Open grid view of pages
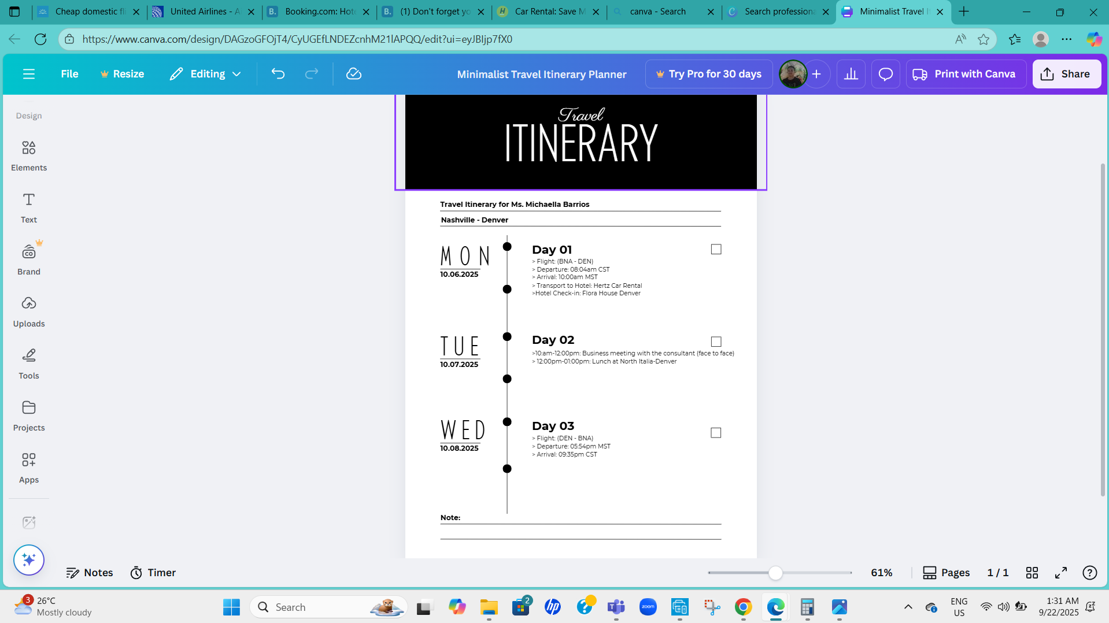This screenshot has width=1109, height=623. pyautogui.click(x=1032, y=573)
